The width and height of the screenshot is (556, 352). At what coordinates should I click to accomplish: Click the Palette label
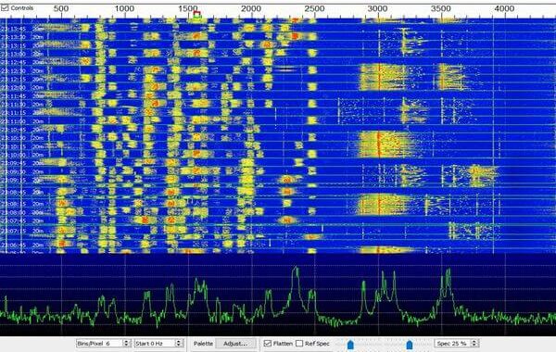(203, 343)
